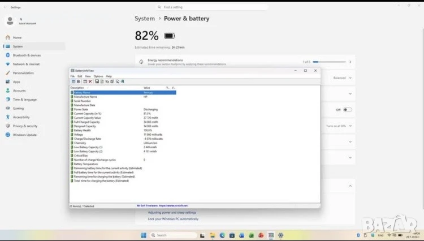Click Copy Selected Items toolbar icon
The height and width of the screenshot is (241, 424).
tap(107, 81)
